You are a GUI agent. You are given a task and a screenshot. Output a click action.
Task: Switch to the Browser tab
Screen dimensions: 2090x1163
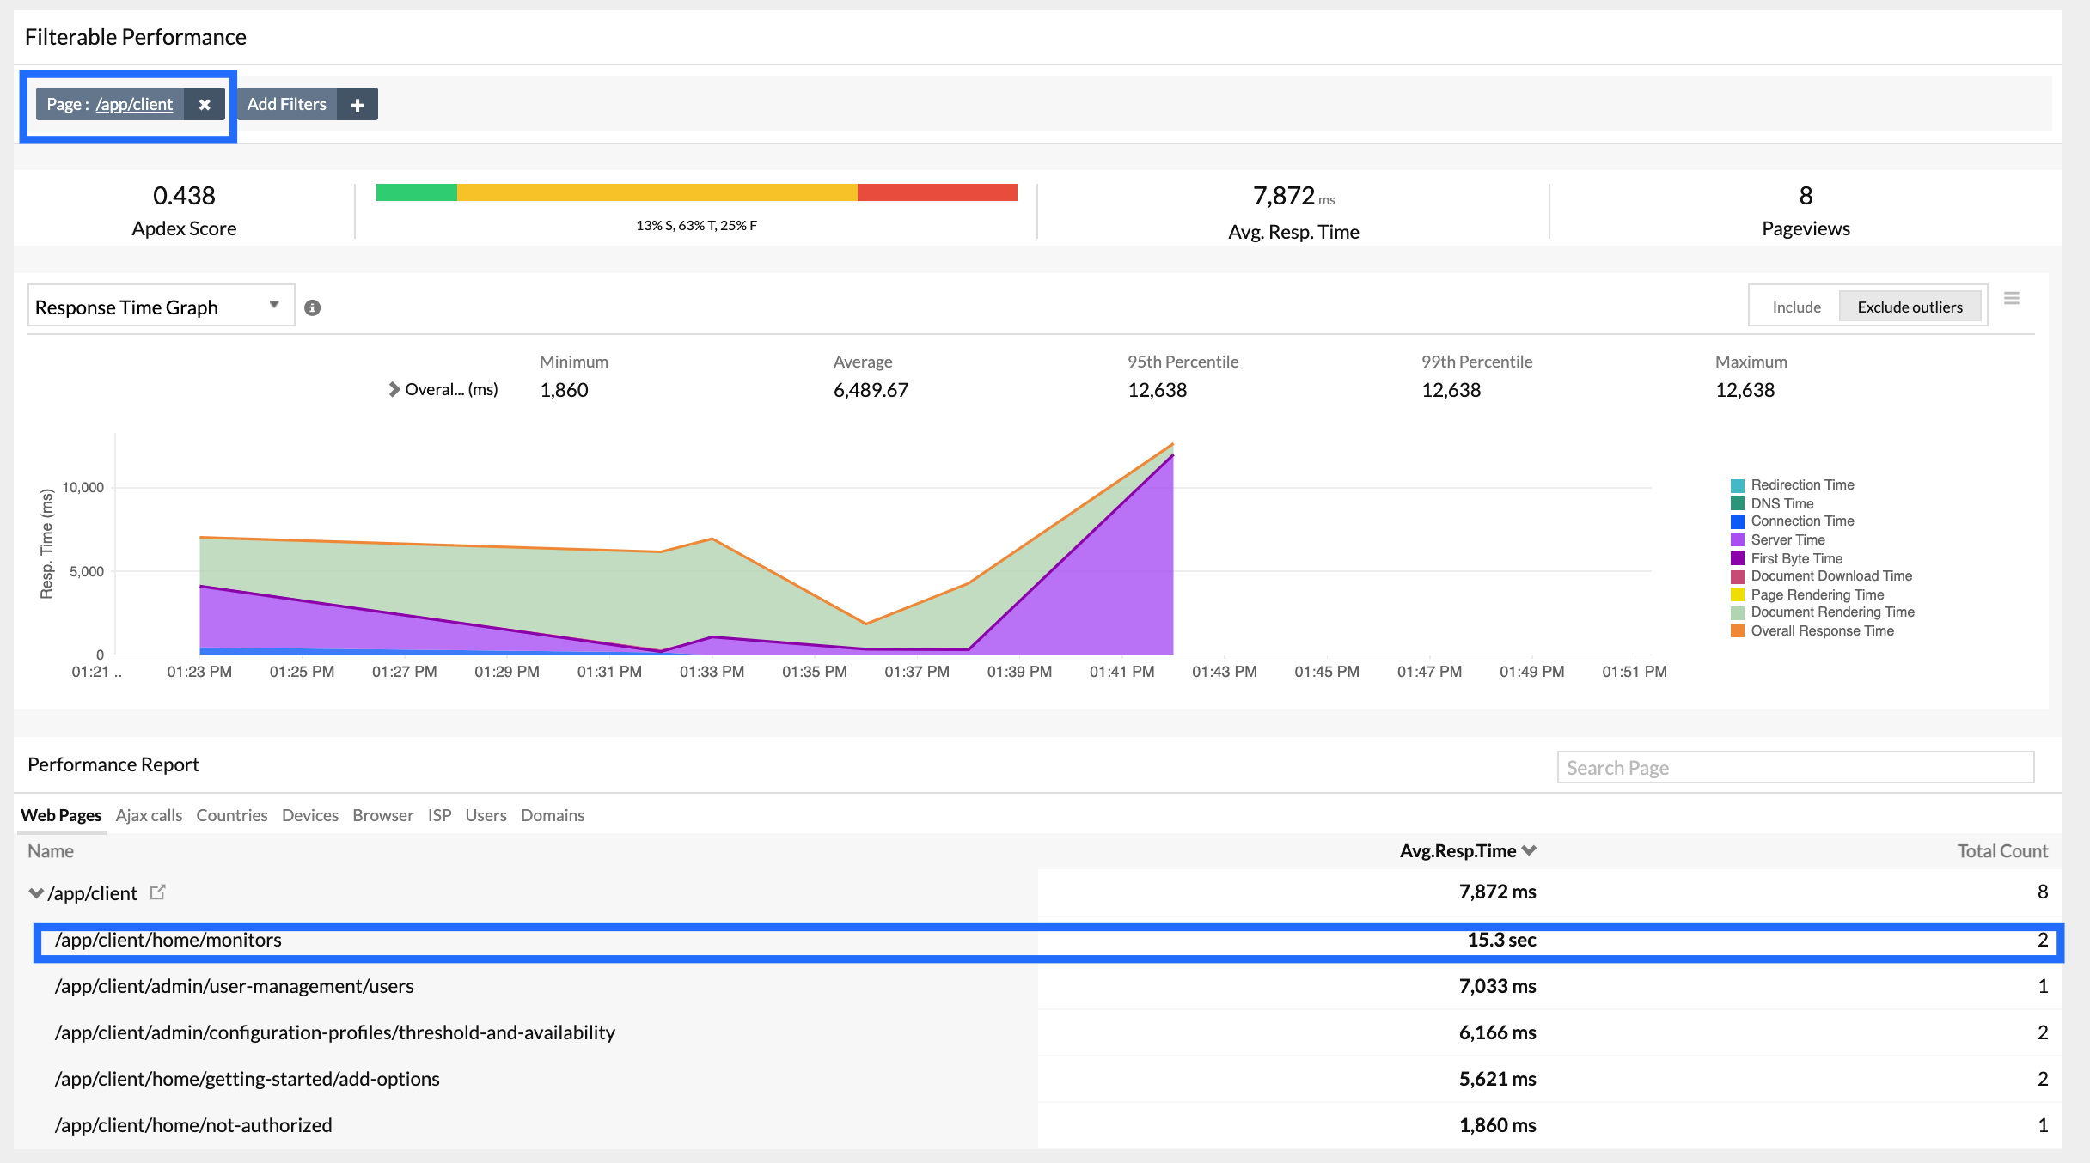click(382, 815)
